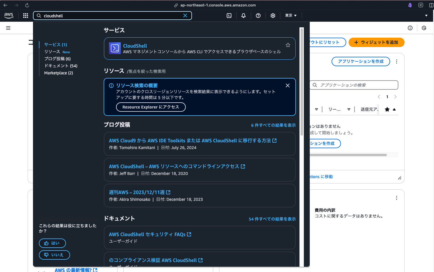
Task: Click inside the cloudshell search field
Action: (112, 16)
